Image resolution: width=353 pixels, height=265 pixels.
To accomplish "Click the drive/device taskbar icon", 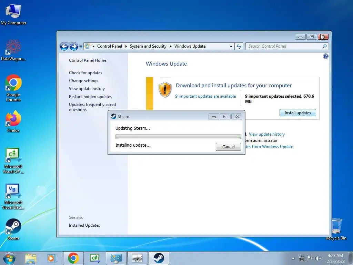I will 137,258.
